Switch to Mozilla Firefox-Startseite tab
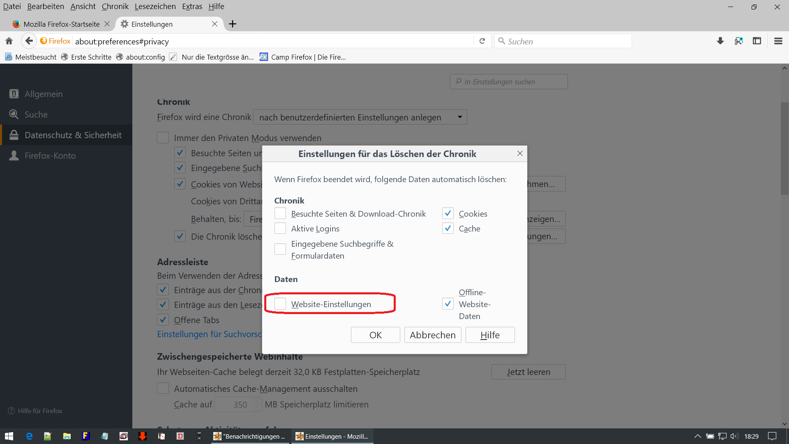 pos(61,24)
